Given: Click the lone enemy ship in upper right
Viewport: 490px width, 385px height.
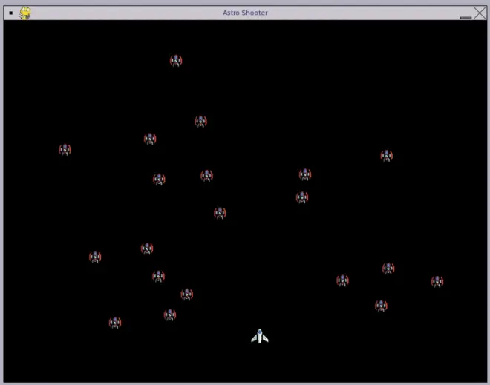Looking at the screenshot, I should pos(387,156).
